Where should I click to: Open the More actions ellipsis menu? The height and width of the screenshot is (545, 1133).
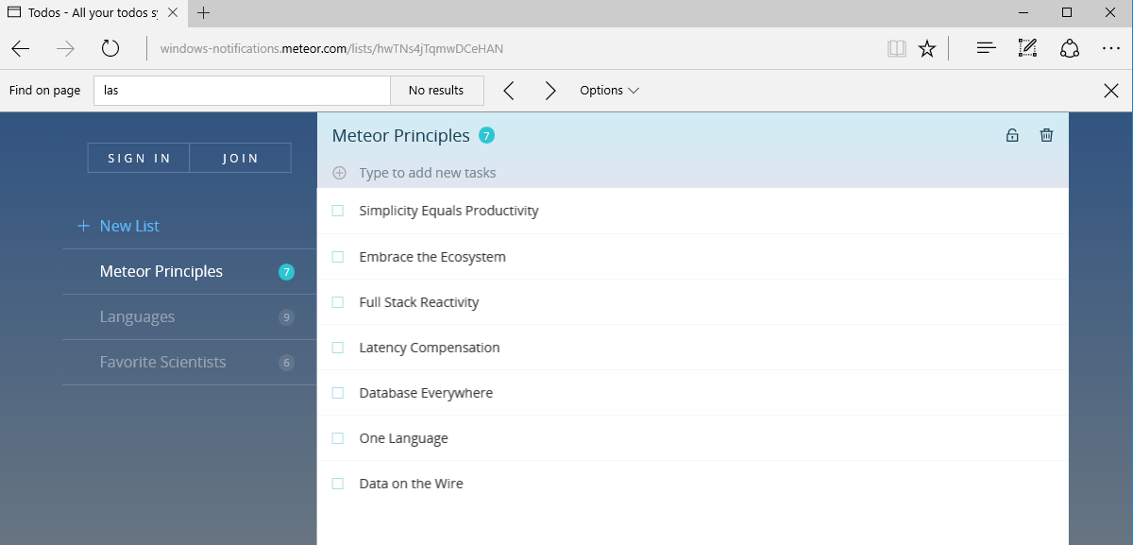[x=1111, y=49]
